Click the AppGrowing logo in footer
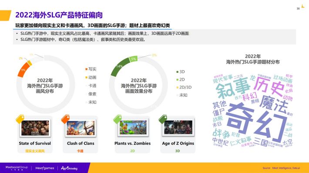The height and width of the screenshot is (173, 309). click(69, 168)
